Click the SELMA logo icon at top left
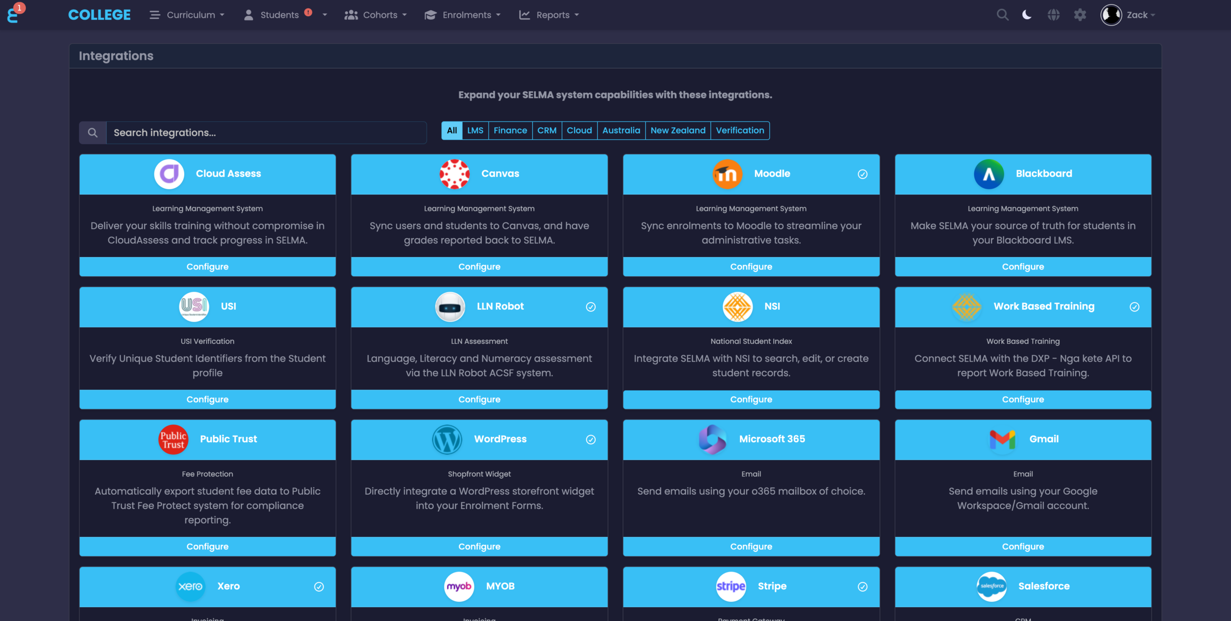 tap(14, 14)
